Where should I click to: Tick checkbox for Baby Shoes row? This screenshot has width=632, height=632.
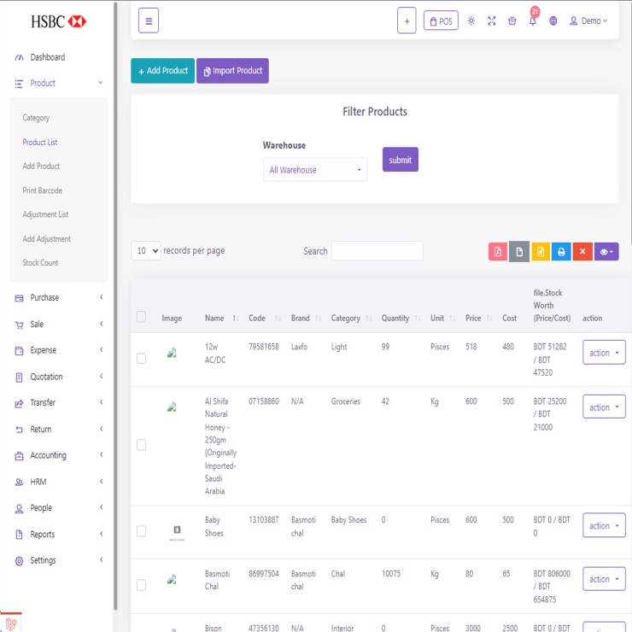[x=141, y=531]
